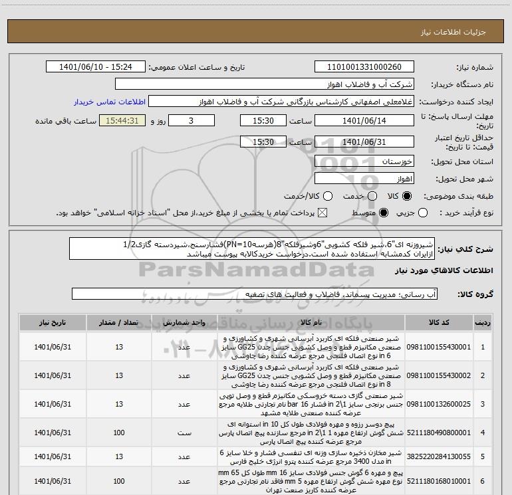The width and height of the screenshot is (512, 495).
Task: Click row 5 شیر مخازن ذخیره سازی name
Action: coord(311,457)
